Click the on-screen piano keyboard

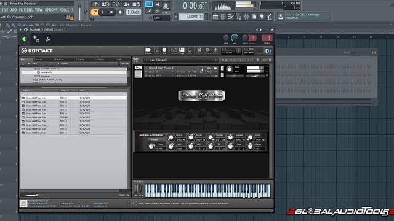point(207,191)
